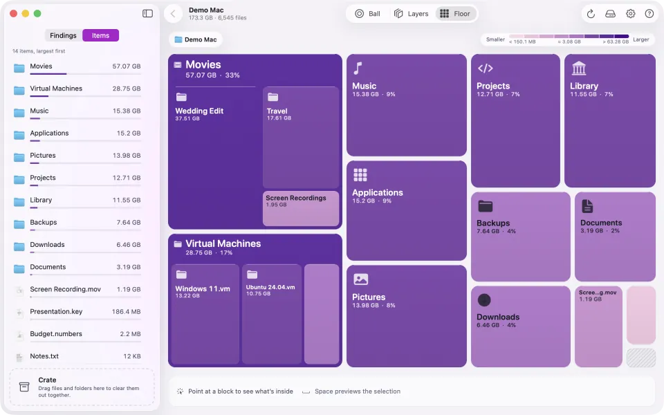Click the folder icon in Ubuntu 24.04.vm block
The height and width of the screenshot is (415, 664).
click(x=252, y=275)
